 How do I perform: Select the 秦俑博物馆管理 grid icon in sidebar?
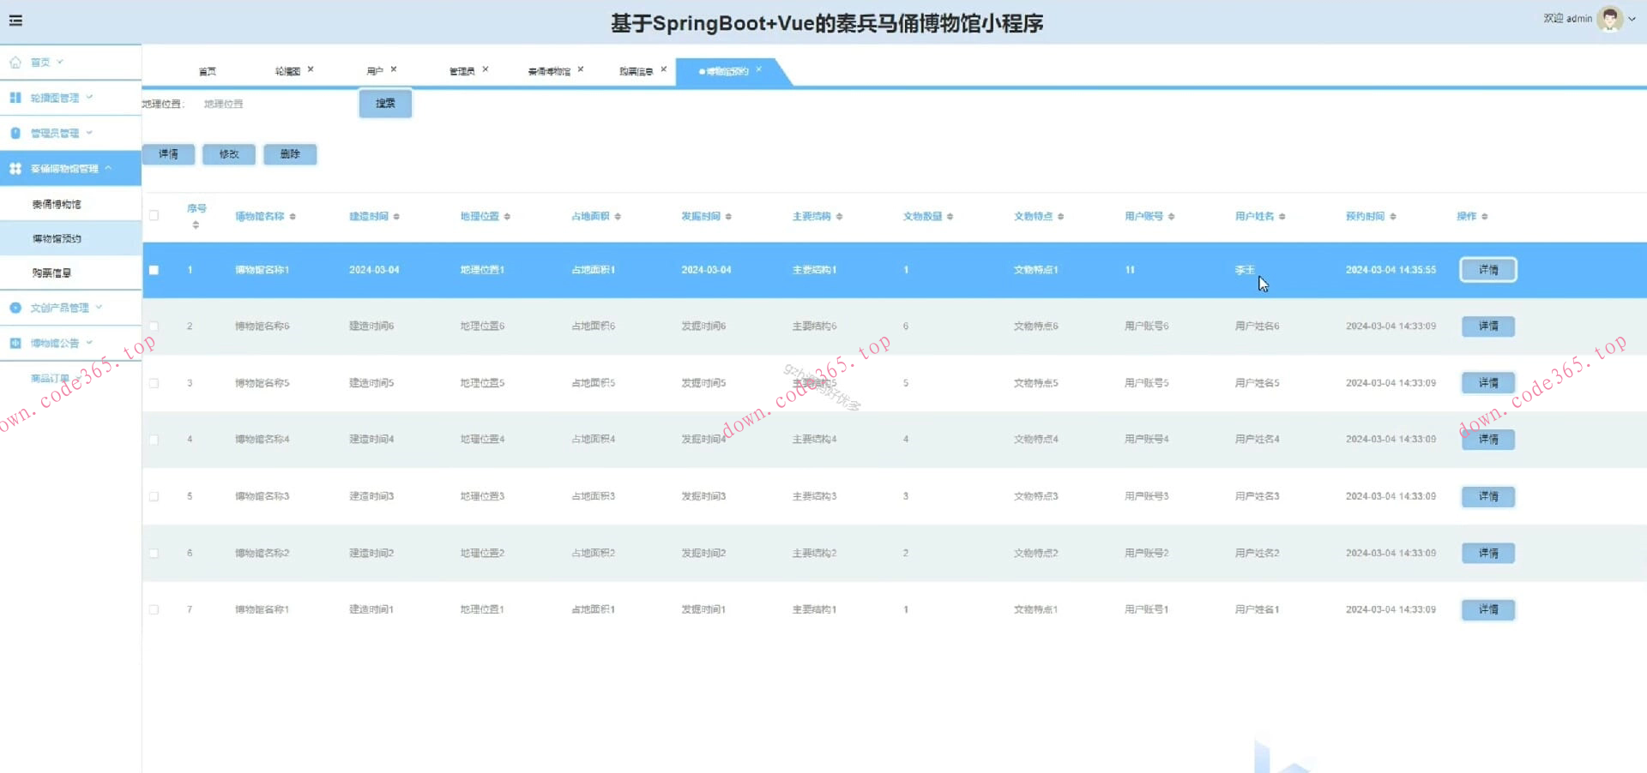pyautogui.click(x=15, y=168)
